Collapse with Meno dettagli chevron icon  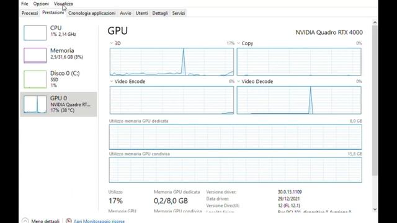click(25, 221)
